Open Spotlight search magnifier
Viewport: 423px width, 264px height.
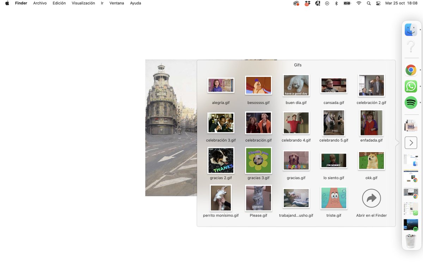[369, 3]
